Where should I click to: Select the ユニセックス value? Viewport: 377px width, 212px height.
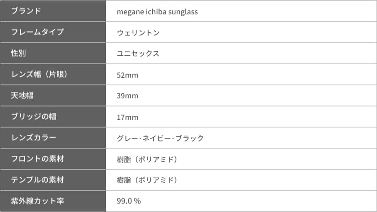(138, 53)
